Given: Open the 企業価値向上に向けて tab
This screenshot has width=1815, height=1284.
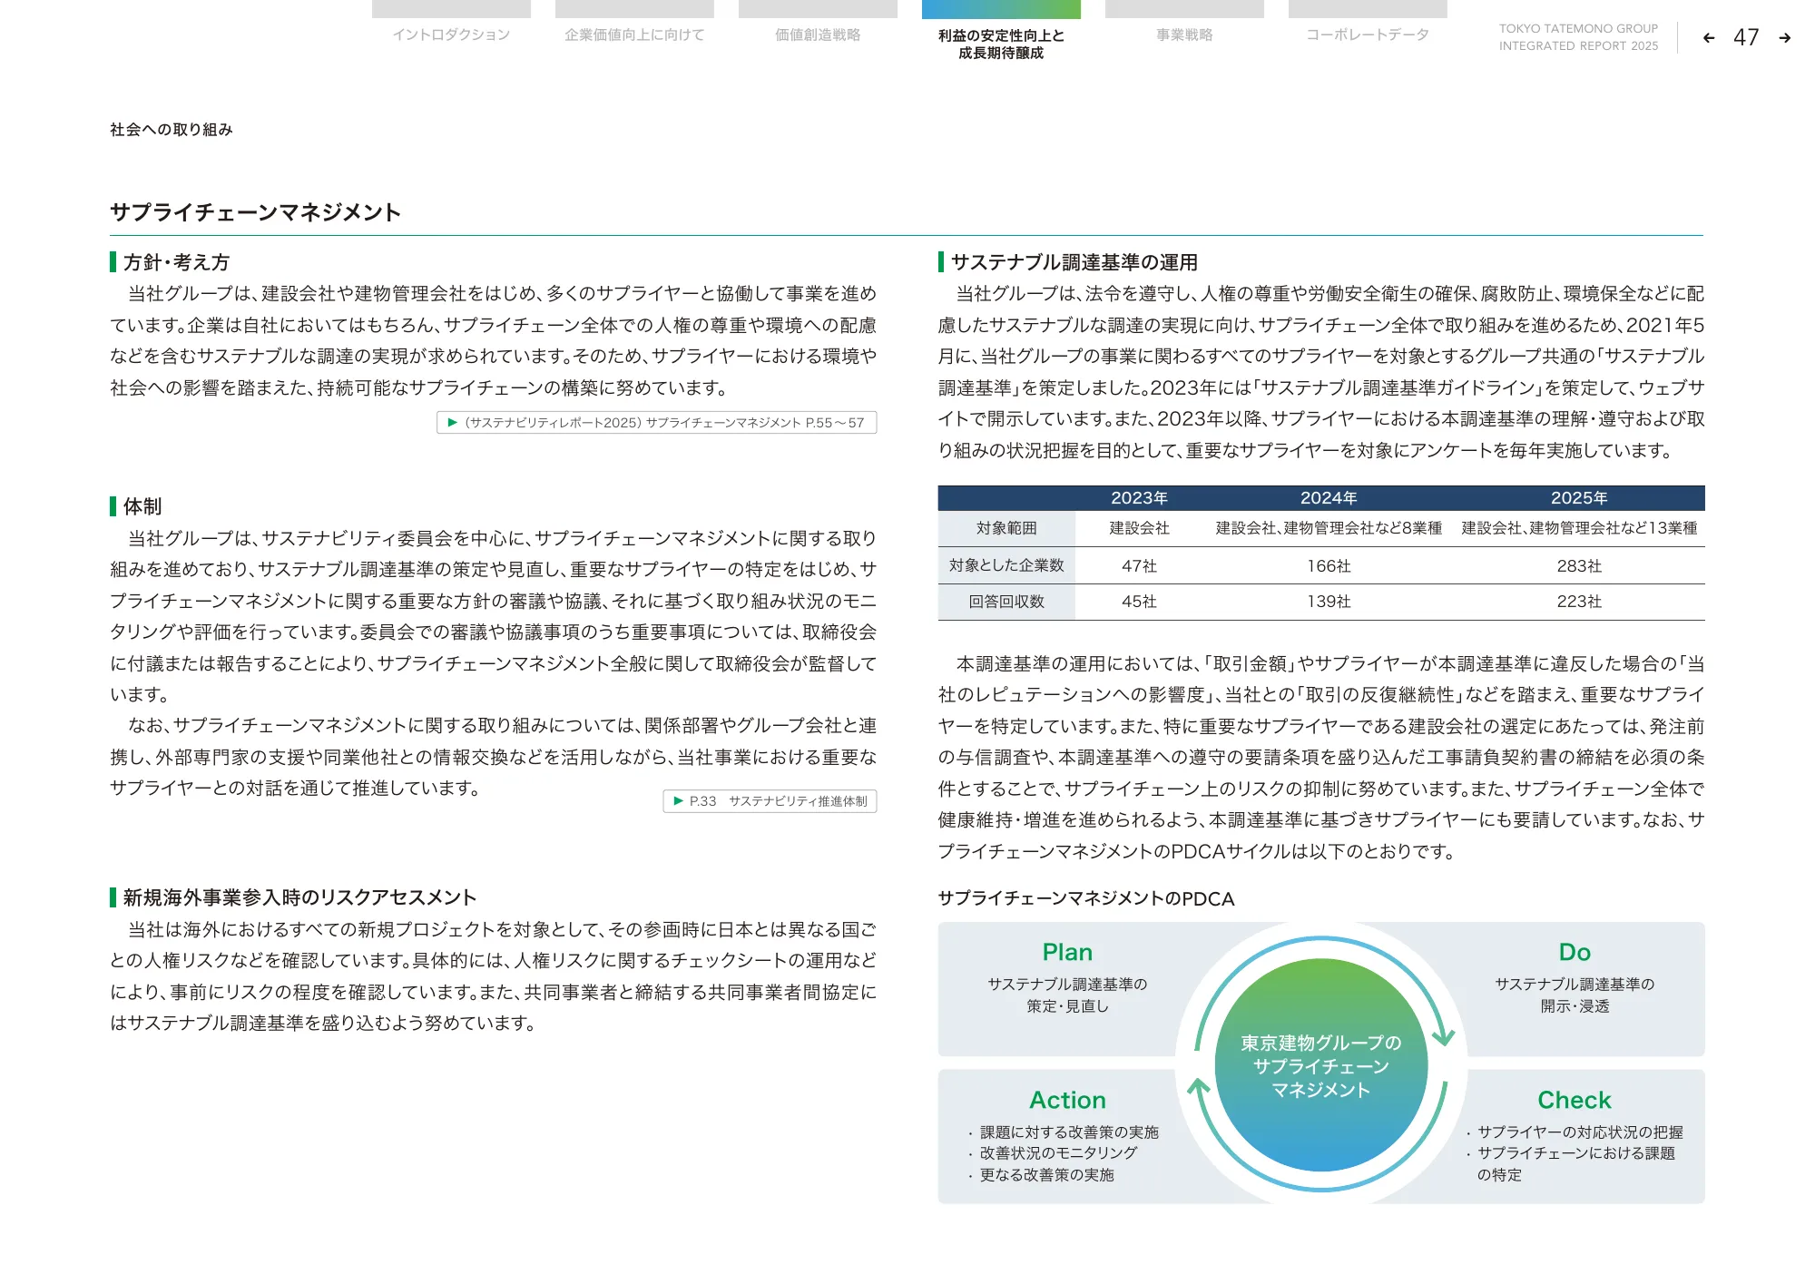Looking at the screenshot, I should 634,34.
